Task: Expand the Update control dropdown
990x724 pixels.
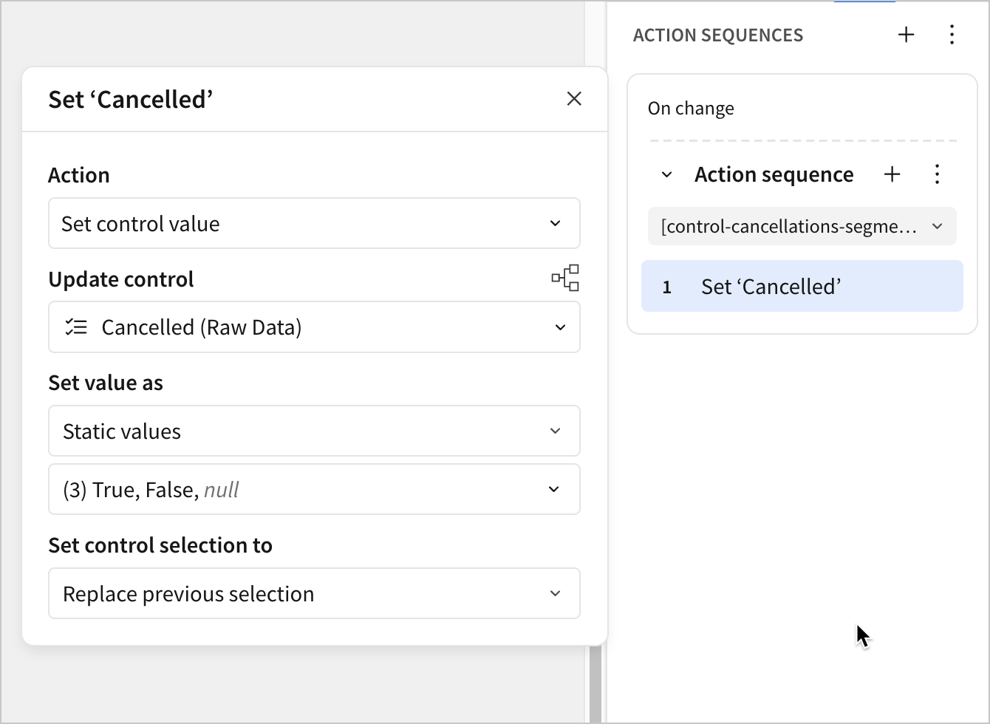Action: 314,327
